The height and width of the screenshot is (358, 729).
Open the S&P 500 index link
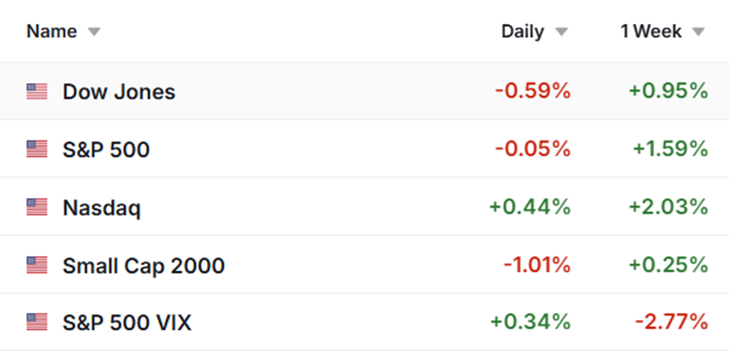point(106,149)
